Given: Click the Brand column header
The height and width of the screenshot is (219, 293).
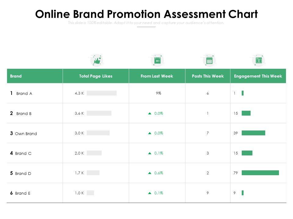Looking at the screenshot, I should click(16, 76).
